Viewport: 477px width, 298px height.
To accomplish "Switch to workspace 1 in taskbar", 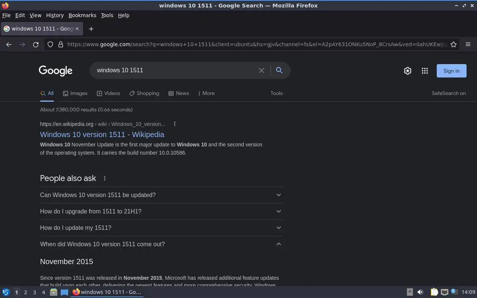I will 16,292.
